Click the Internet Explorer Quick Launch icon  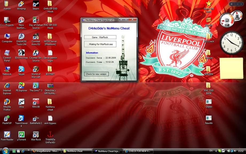(x=23, y=151)
